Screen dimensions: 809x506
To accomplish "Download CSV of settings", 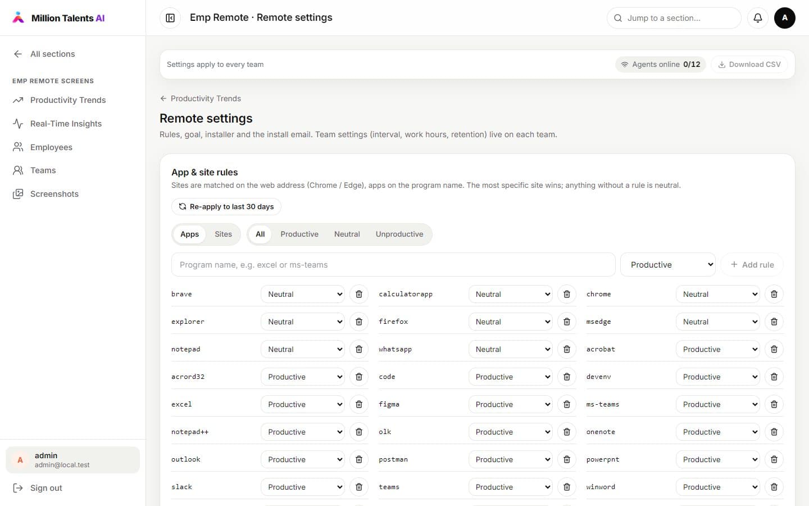I will 749,65.
